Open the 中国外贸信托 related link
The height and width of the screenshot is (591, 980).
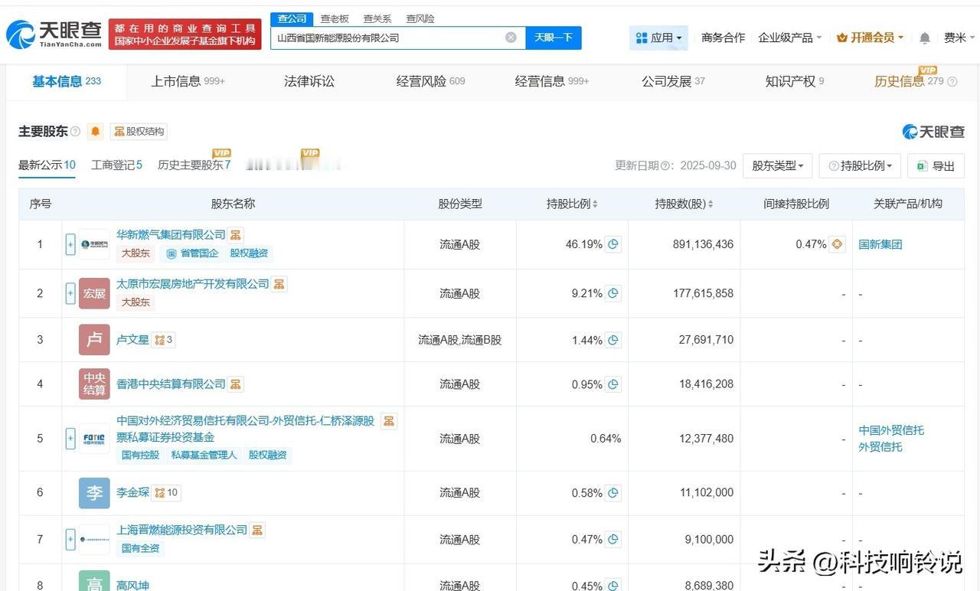[891, 430]
